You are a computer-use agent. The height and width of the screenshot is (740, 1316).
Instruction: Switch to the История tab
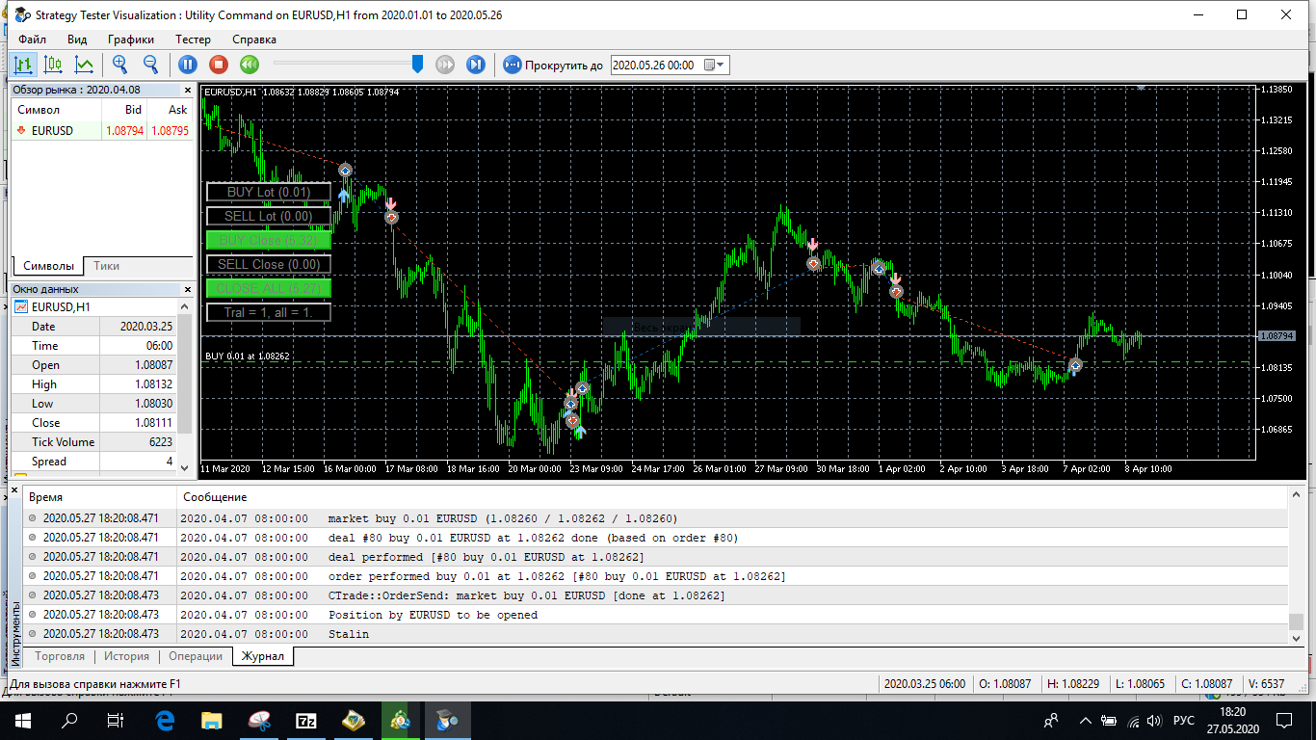pos(126,654)
